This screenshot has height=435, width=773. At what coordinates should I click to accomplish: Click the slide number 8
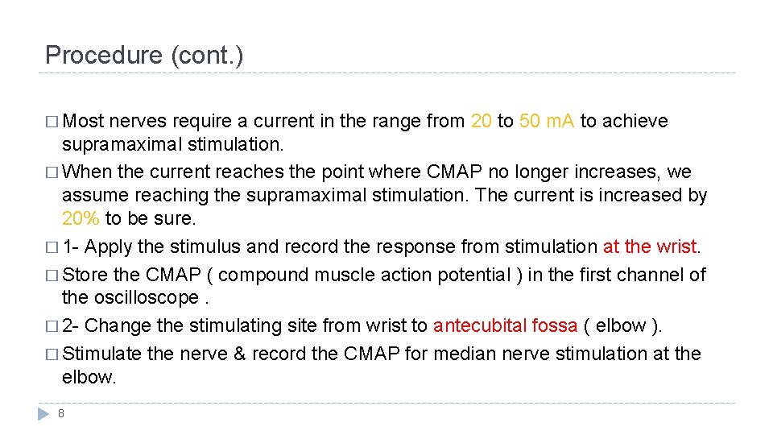tap(61, 414)
